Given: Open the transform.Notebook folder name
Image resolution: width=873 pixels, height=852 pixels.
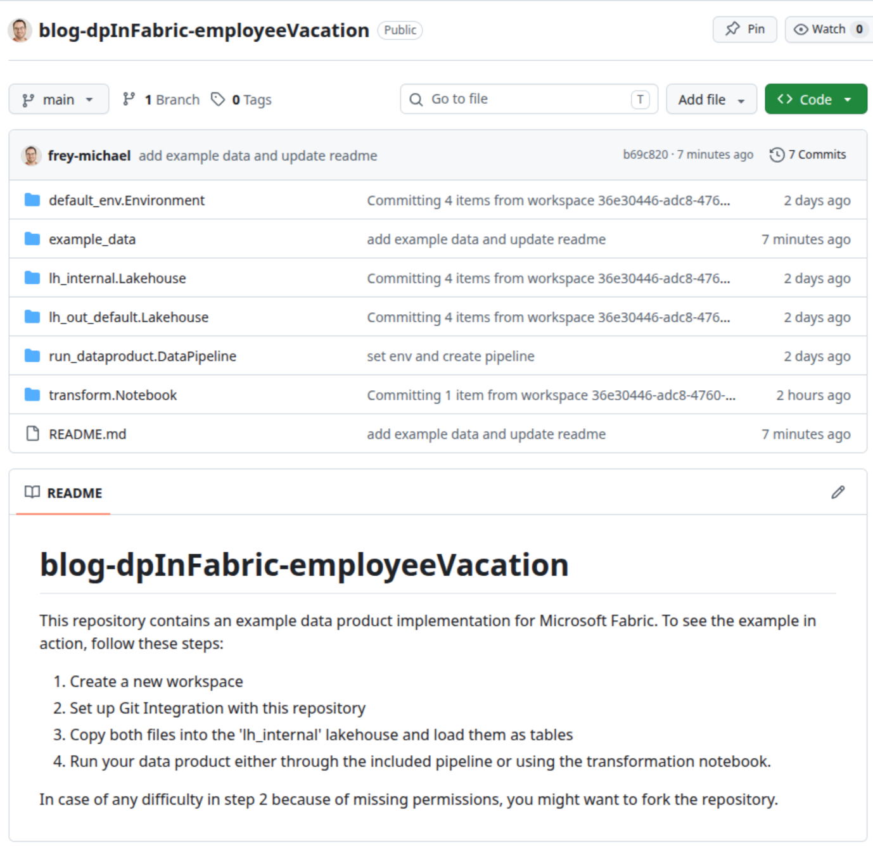Looking at the screenshot, I should pyautogui.click(x=113, y=395).
